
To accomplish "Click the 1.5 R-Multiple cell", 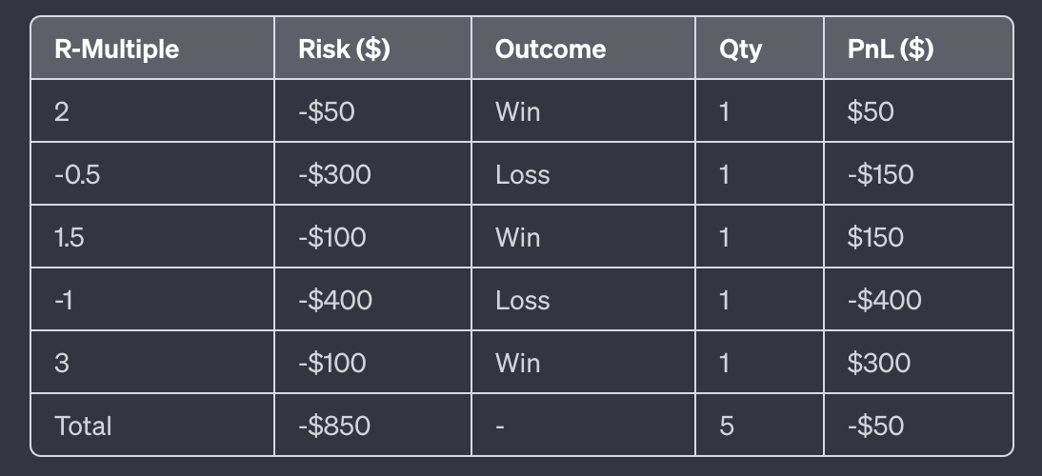I will (x=70, y=237).
